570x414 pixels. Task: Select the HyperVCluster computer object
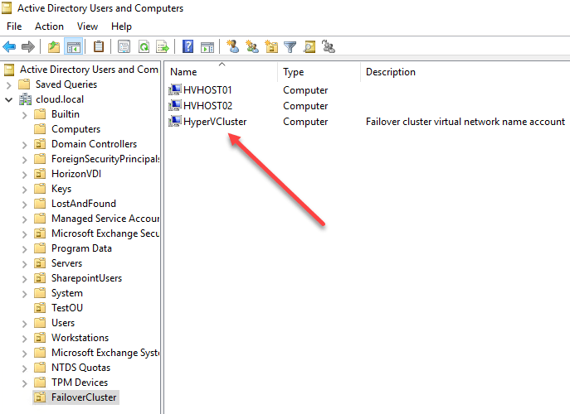(x=214, y=122)
